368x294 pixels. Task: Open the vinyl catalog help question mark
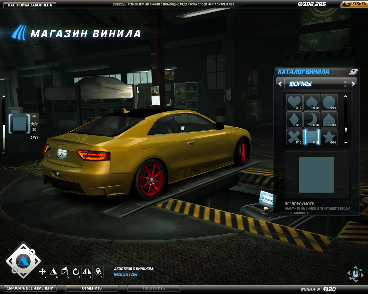pyautogui.click(x=353, y=72)
